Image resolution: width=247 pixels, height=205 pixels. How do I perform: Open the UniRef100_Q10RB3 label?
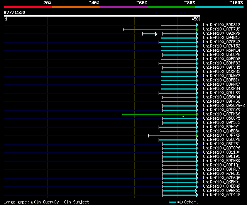222,71
